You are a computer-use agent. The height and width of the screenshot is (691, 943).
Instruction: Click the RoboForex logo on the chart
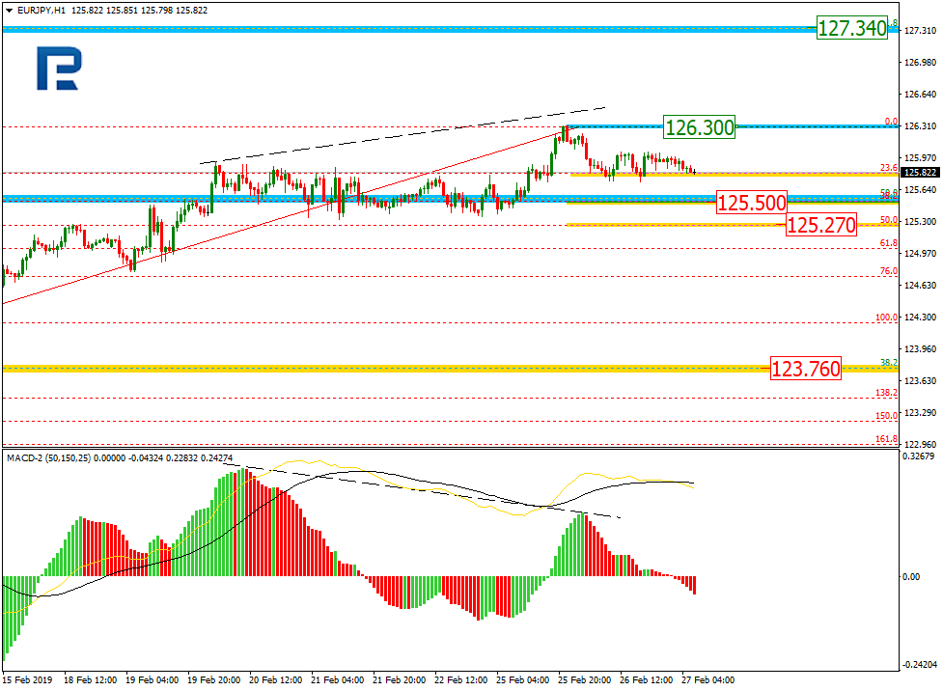pos(59,69)
